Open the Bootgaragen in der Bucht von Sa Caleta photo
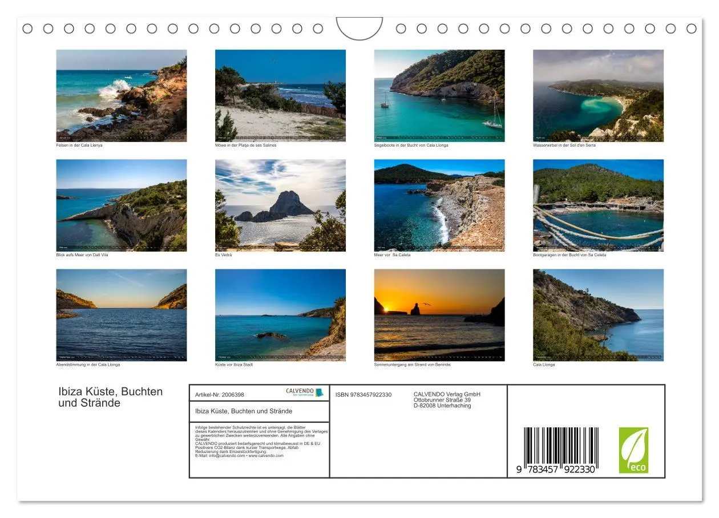Image resolution: width=719 pixels, height=518 pixels. pyautogui.click(x=598, y=205)
